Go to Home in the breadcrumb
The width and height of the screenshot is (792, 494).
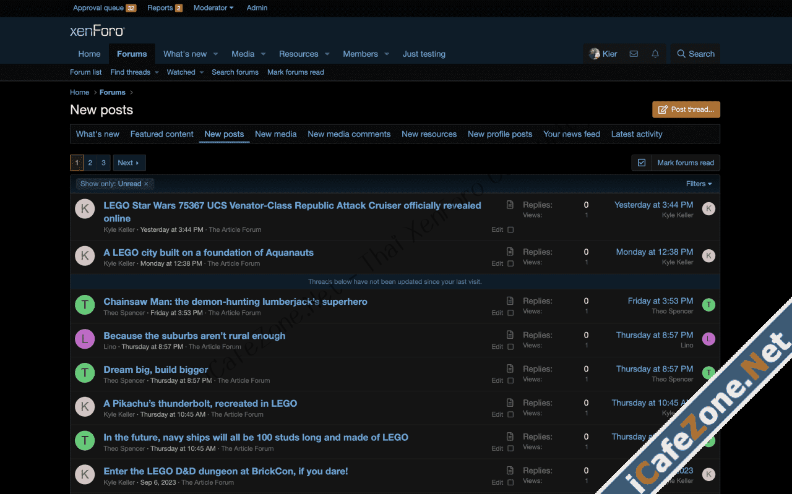(x=79, y=92)
